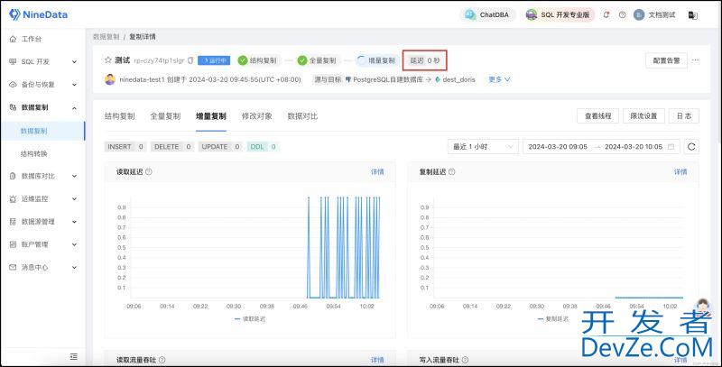Screen dimensions: 722x367
Task: Click the 运维监控 sidebar icon
Action: 13,199
